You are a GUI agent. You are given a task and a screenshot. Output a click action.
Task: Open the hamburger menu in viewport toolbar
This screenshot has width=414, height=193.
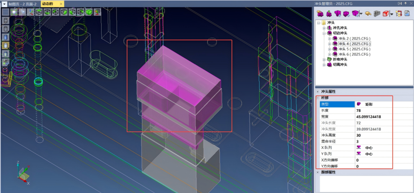[x=5, y=12]
